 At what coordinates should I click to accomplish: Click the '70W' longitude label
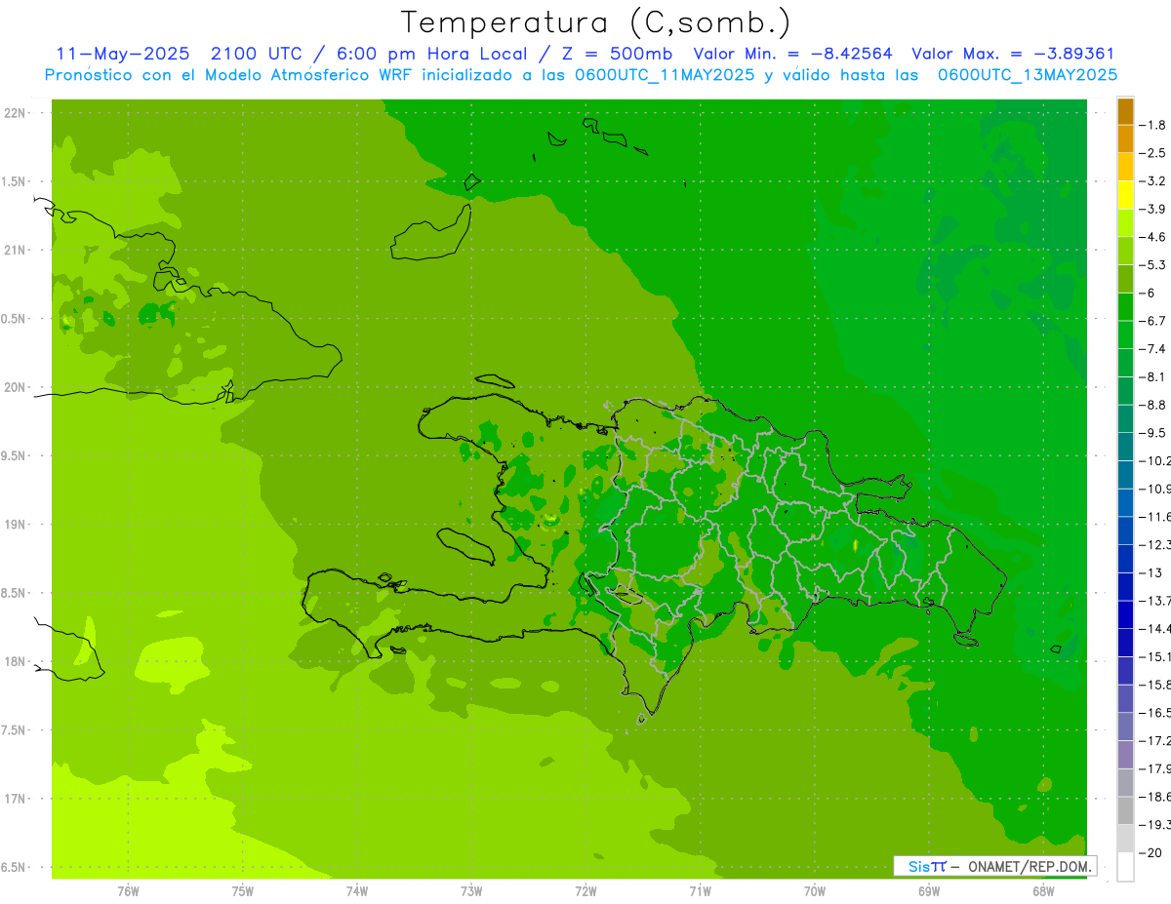coord(815,891)
